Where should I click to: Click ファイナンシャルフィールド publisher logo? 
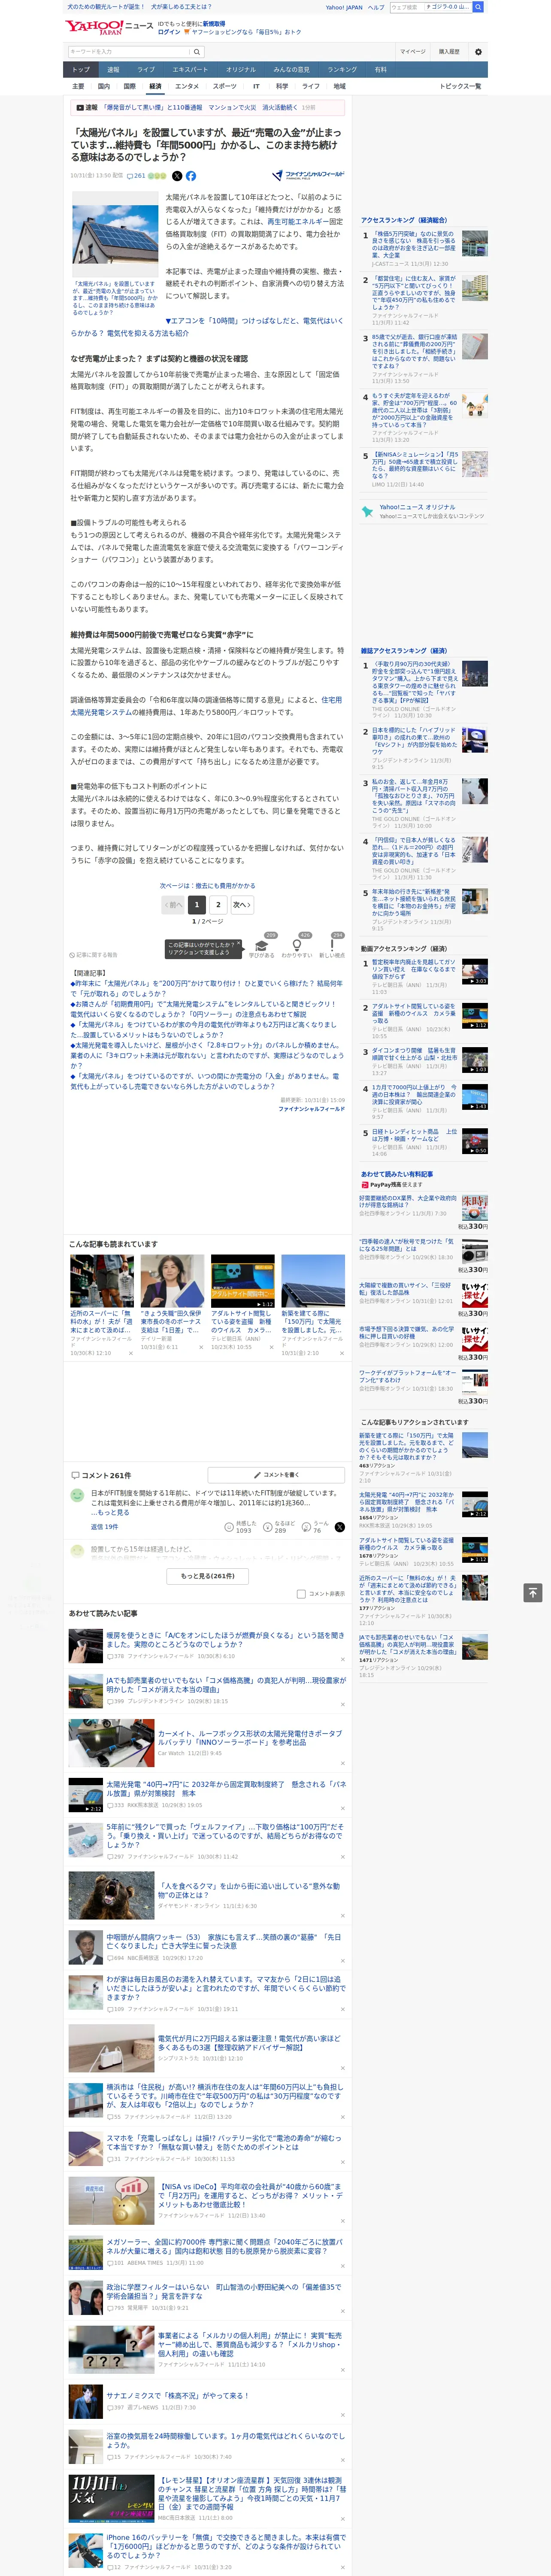(x=308, y=175)
